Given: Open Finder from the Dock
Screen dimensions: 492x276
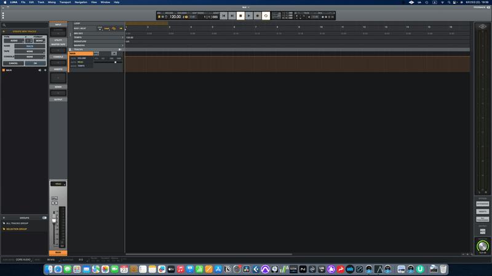Looking at the screenshot, I should pos(49,269).
